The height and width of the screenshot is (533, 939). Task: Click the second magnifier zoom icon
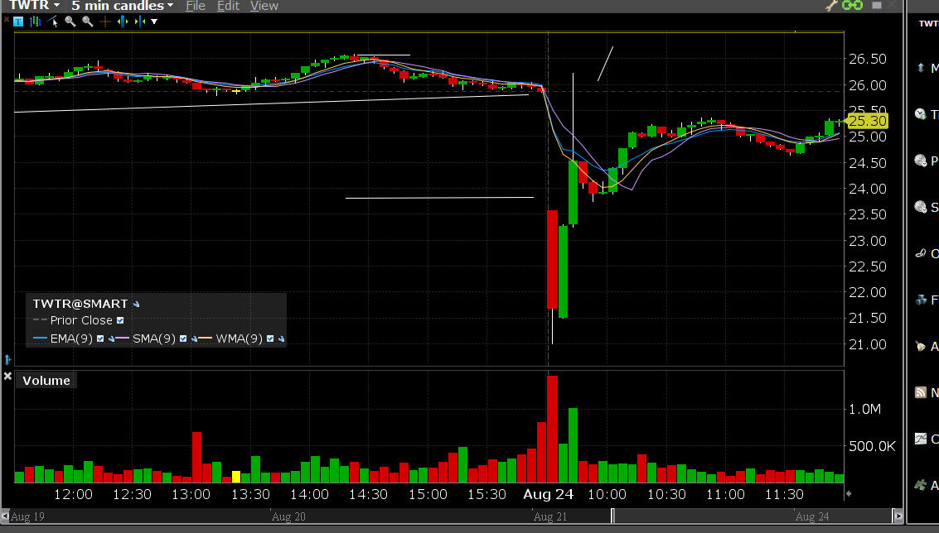coord(88,22)
